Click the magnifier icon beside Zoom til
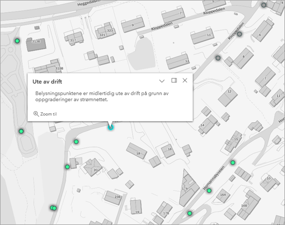Image resolution: width=285 pixels, height=225 pixels. pos(36,114)
